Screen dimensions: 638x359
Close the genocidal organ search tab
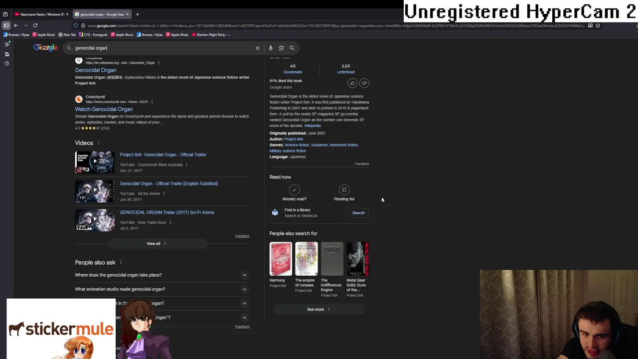128,14
